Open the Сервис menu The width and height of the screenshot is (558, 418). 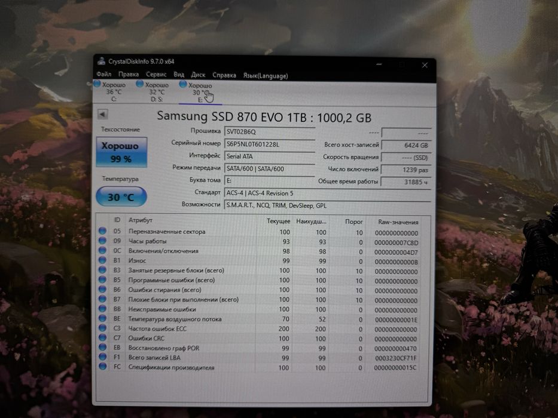(156, 75)
